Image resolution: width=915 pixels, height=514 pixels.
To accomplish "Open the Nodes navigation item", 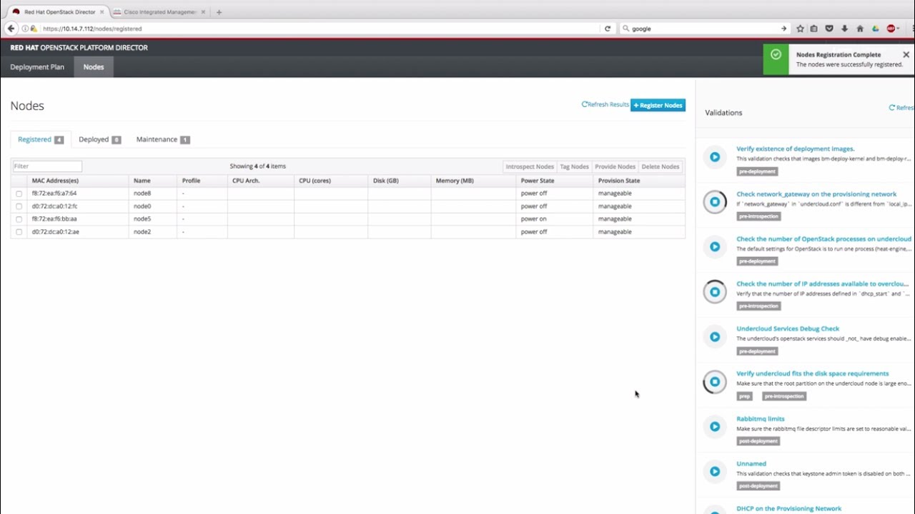I will [94, 67].
